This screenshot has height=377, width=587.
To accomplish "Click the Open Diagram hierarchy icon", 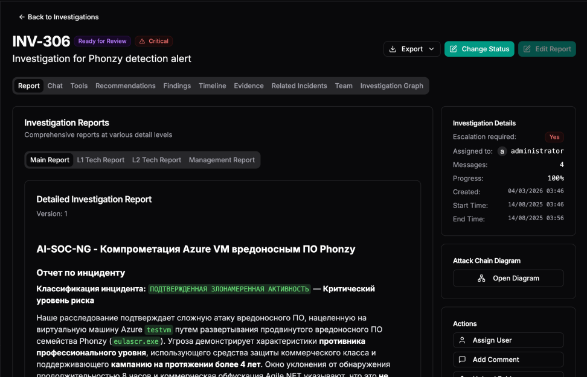I will pos(481,278).
